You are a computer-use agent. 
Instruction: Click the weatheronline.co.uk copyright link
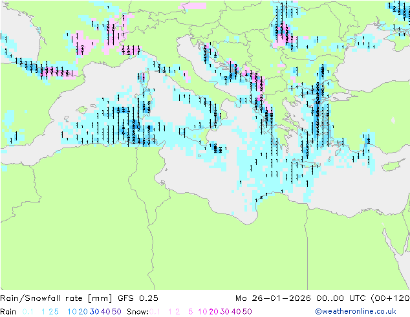(x=356, y=311)
